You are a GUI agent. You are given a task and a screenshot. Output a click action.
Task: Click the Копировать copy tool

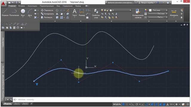[x=47, y=14]
